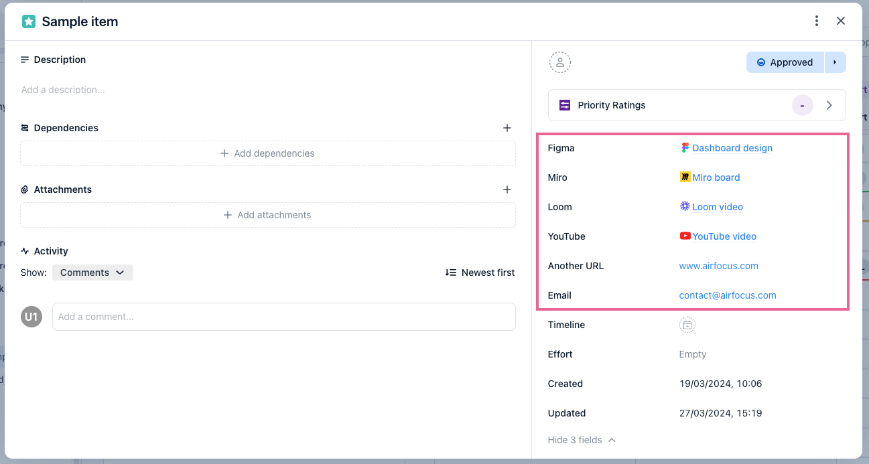Open the www.airfocus.com link
Viewport: 869px width, 464px height.
[x=719, y=266]
